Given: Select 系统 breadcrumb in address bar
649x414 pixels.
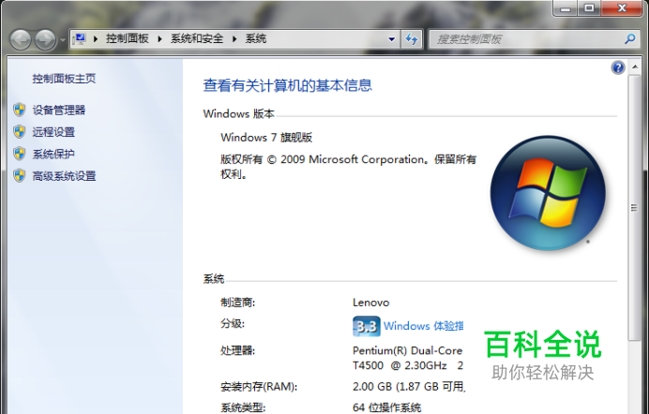Looking at the screenshot, I should [x=256, y=38].
